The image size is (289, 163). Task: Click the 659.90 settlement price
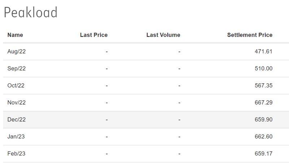263,120
